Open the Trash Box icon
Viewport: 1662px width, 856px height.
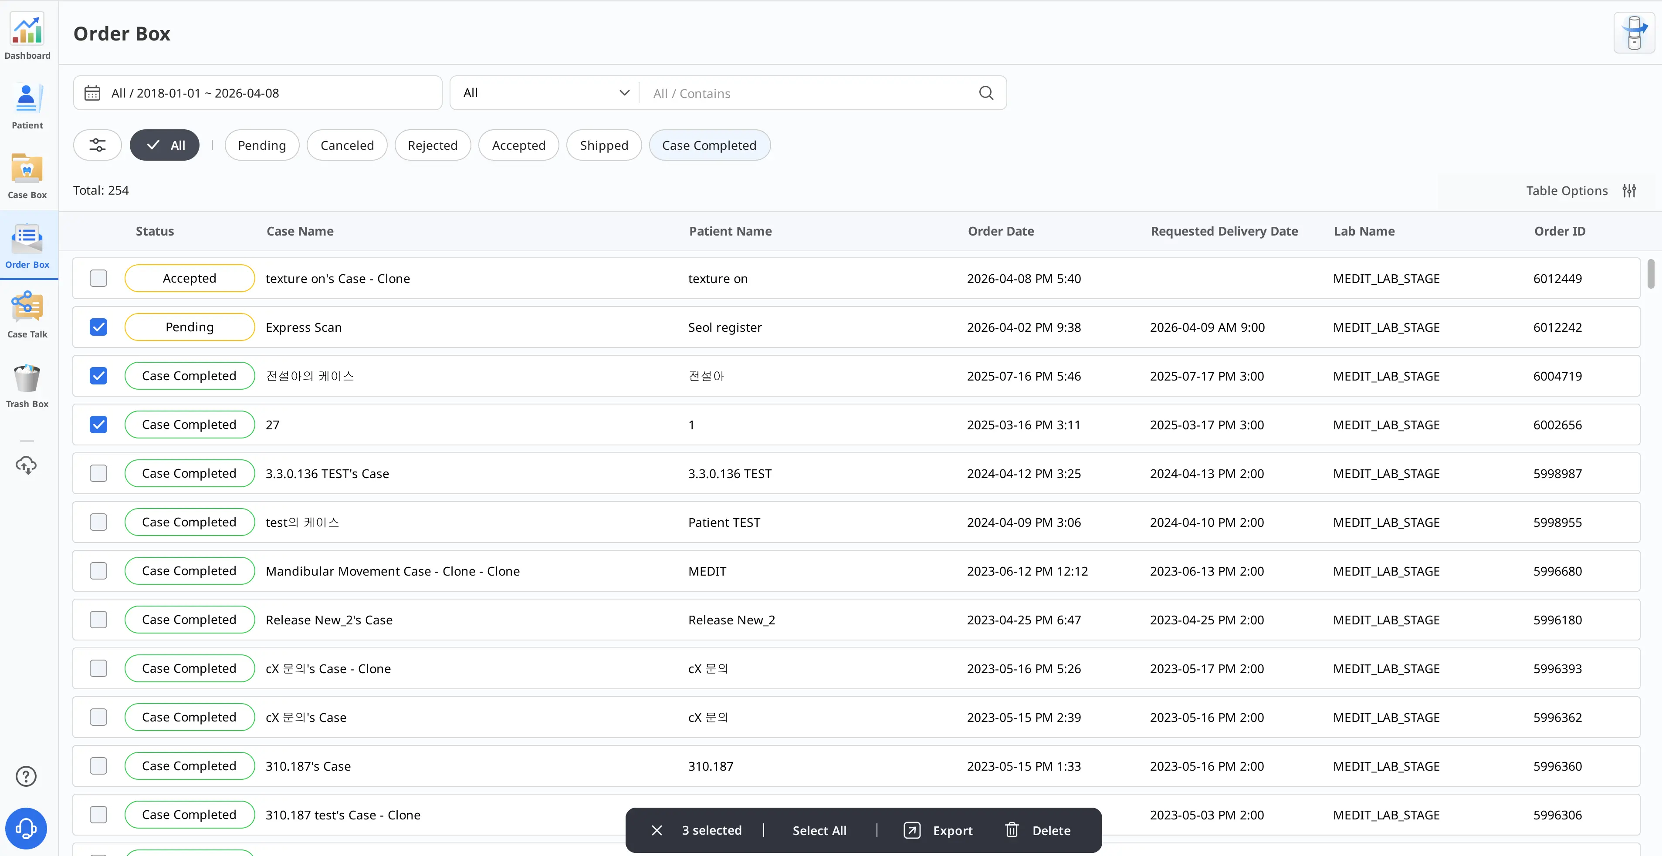pyautogui.click(x=27, y=378)
